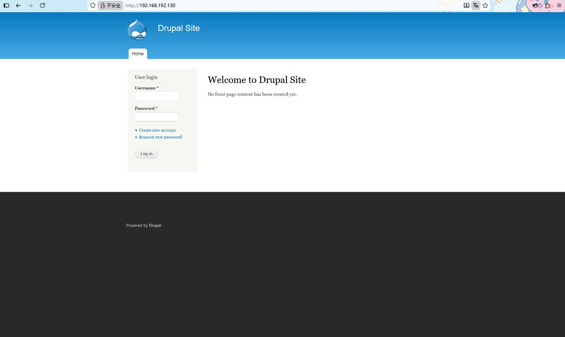Toggle the browser sidebar panel icon
This screenshot has height=337, width=565.
(6, 6)
